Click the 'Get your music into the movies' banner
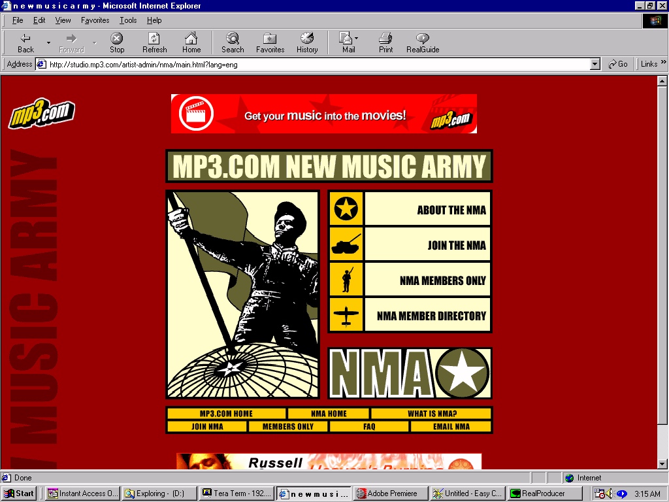Screen dimensions: 669x502 [x=324, y=114]
